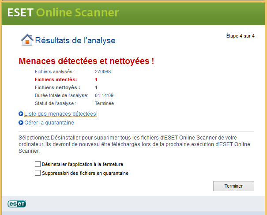
Task: Click the Fichiers analysés value 270068
Action: click(103, 72)
